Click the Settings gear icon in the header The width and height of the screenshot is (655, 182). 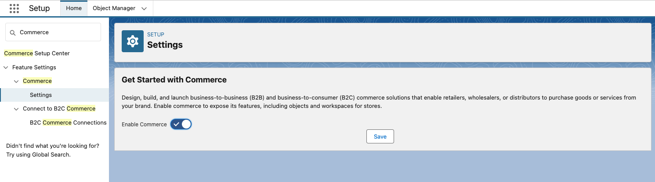pos(133,41)
